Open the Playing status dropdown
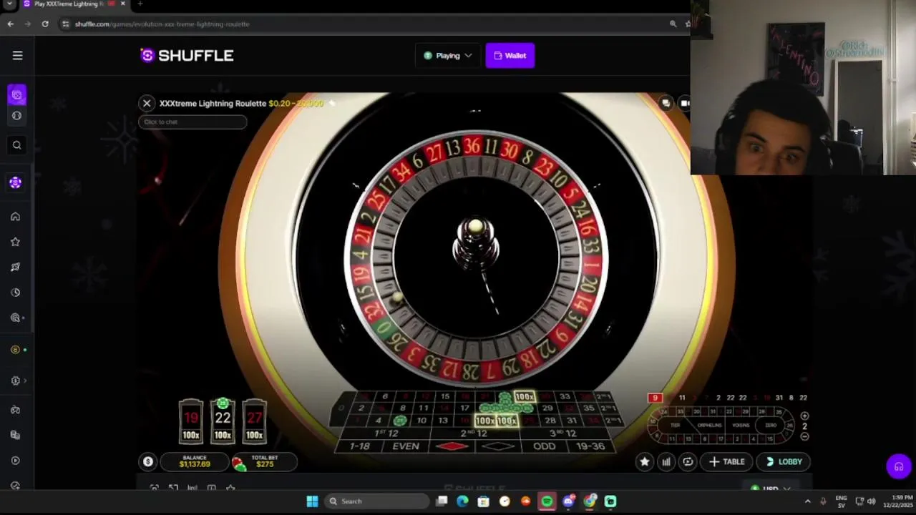 pyautogui.click(x=448, y=56)
